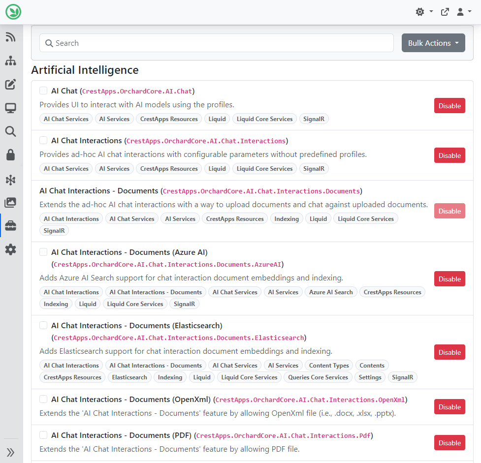This screenshot has width=481, height=463.
Task: Click Disable for AI Chat Interactions - Documents
Action: [x=449, y=211]
